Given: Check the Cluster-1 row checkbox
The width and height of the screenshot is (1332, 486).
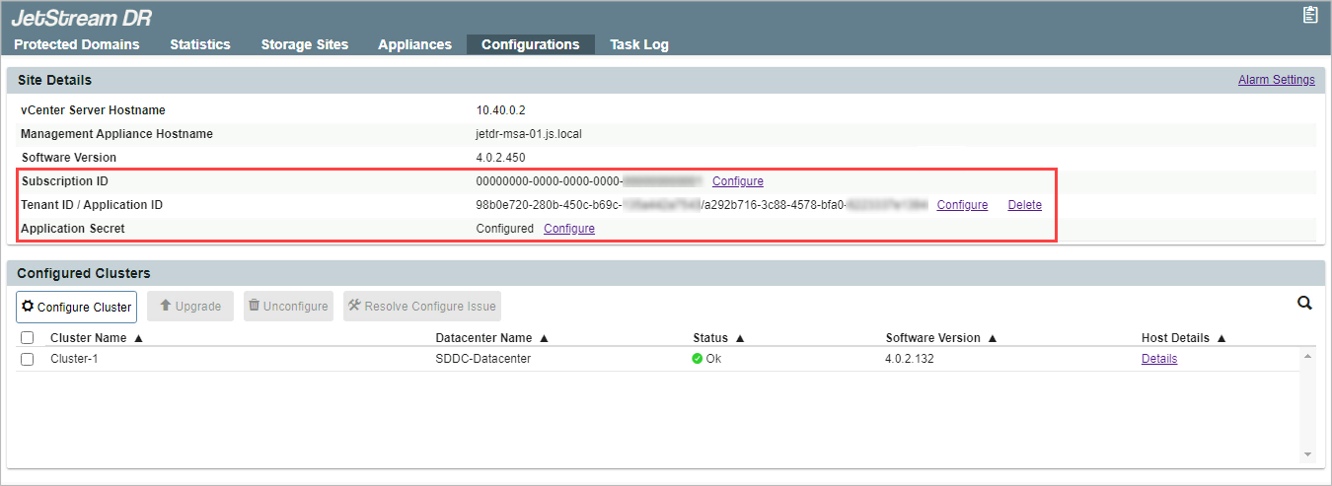Looking at the screenshot, I should (27, 359).
